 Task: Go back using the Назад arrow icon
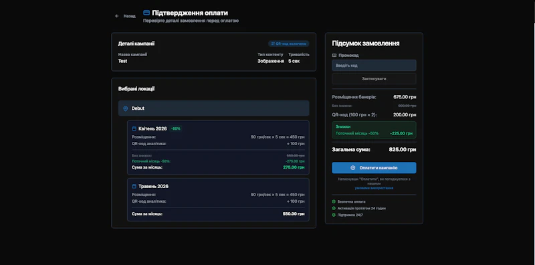tap(116, 16)
